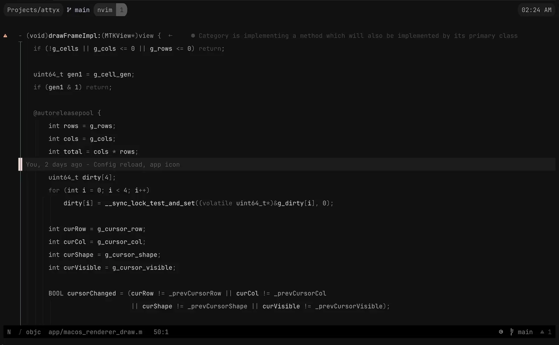Click the N normal mode indicator
This screenshot has height=345, width=559.
click(x=9, y=332)
